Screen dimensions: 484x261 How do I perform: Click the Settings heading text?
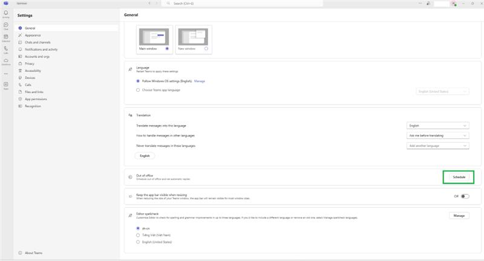[25, 16]
